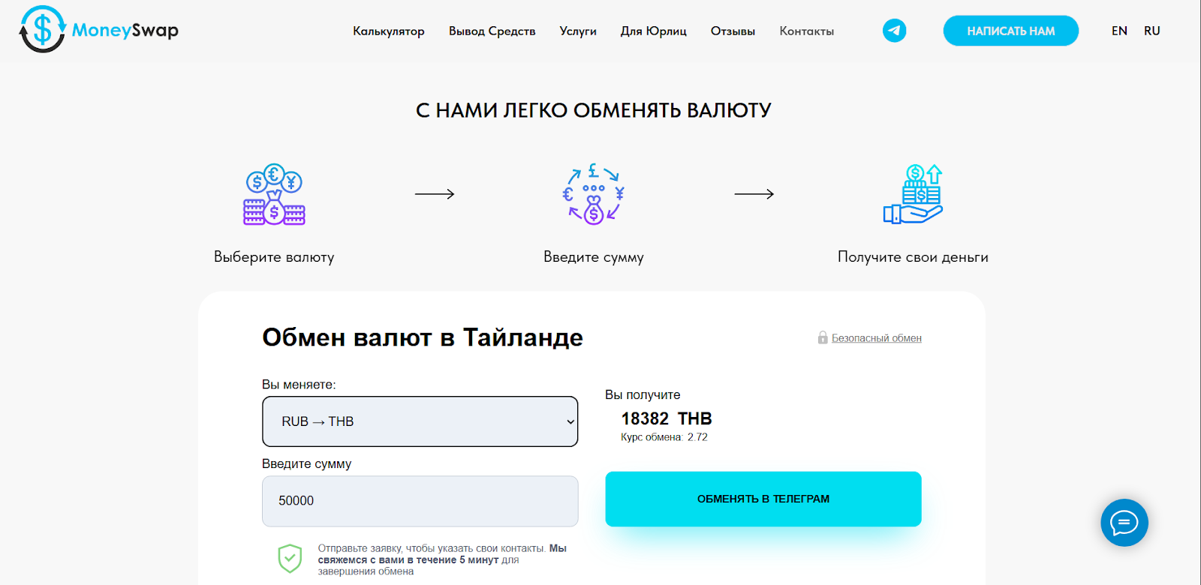Viewport: 1201px width, 585px height.
Task: Go to Вывод Средств section
Action: (x=492, y=31)
